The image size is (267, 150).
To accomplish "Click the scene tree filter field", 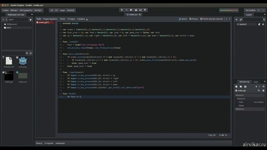I will click(x=253, y=20).
